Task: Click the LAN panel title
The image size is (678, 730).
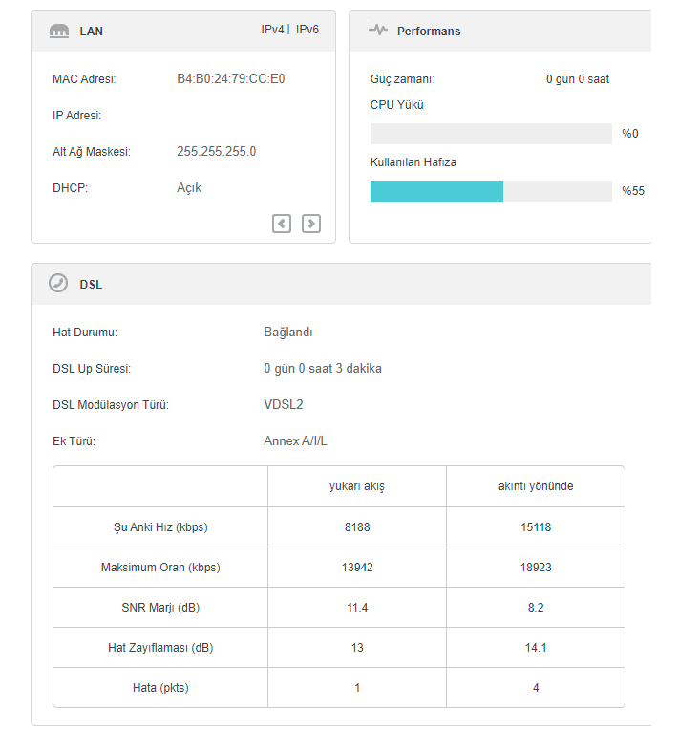Action: (92, 32)
